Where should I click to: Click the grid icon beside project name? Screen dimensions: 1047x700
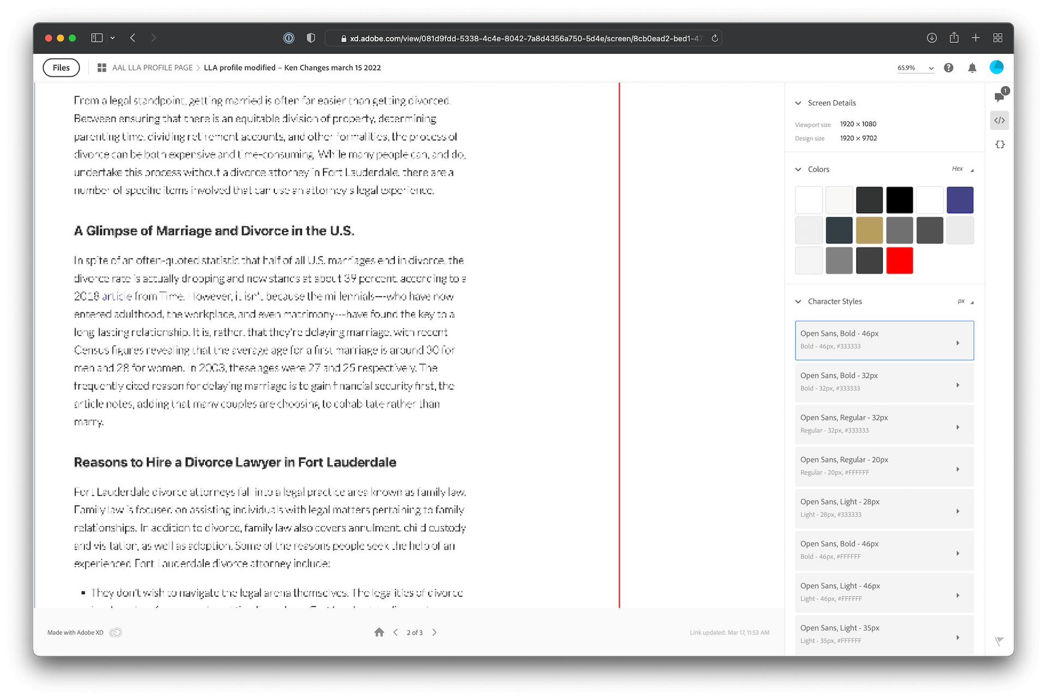tap(101, 68)
